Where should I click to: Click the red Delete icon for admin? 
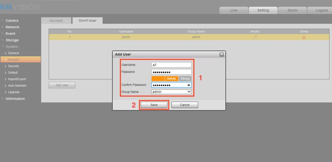click(x=304, y=37)
